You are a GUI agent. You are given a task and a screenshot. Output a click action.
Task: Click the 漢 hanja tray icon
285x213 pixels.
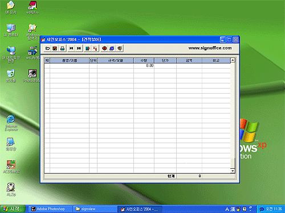(233, 209)
